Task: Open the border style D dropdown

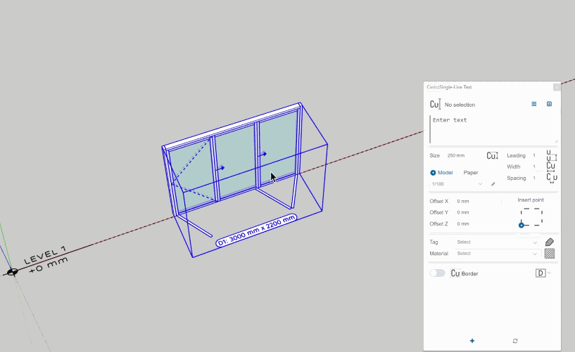Action: tap(543, 273)
